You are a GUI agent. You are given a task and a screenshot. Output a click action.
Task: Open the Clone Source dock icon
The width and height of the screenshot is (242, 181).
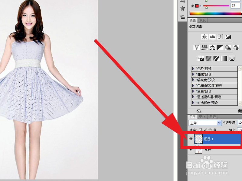[x=183, y=17]
